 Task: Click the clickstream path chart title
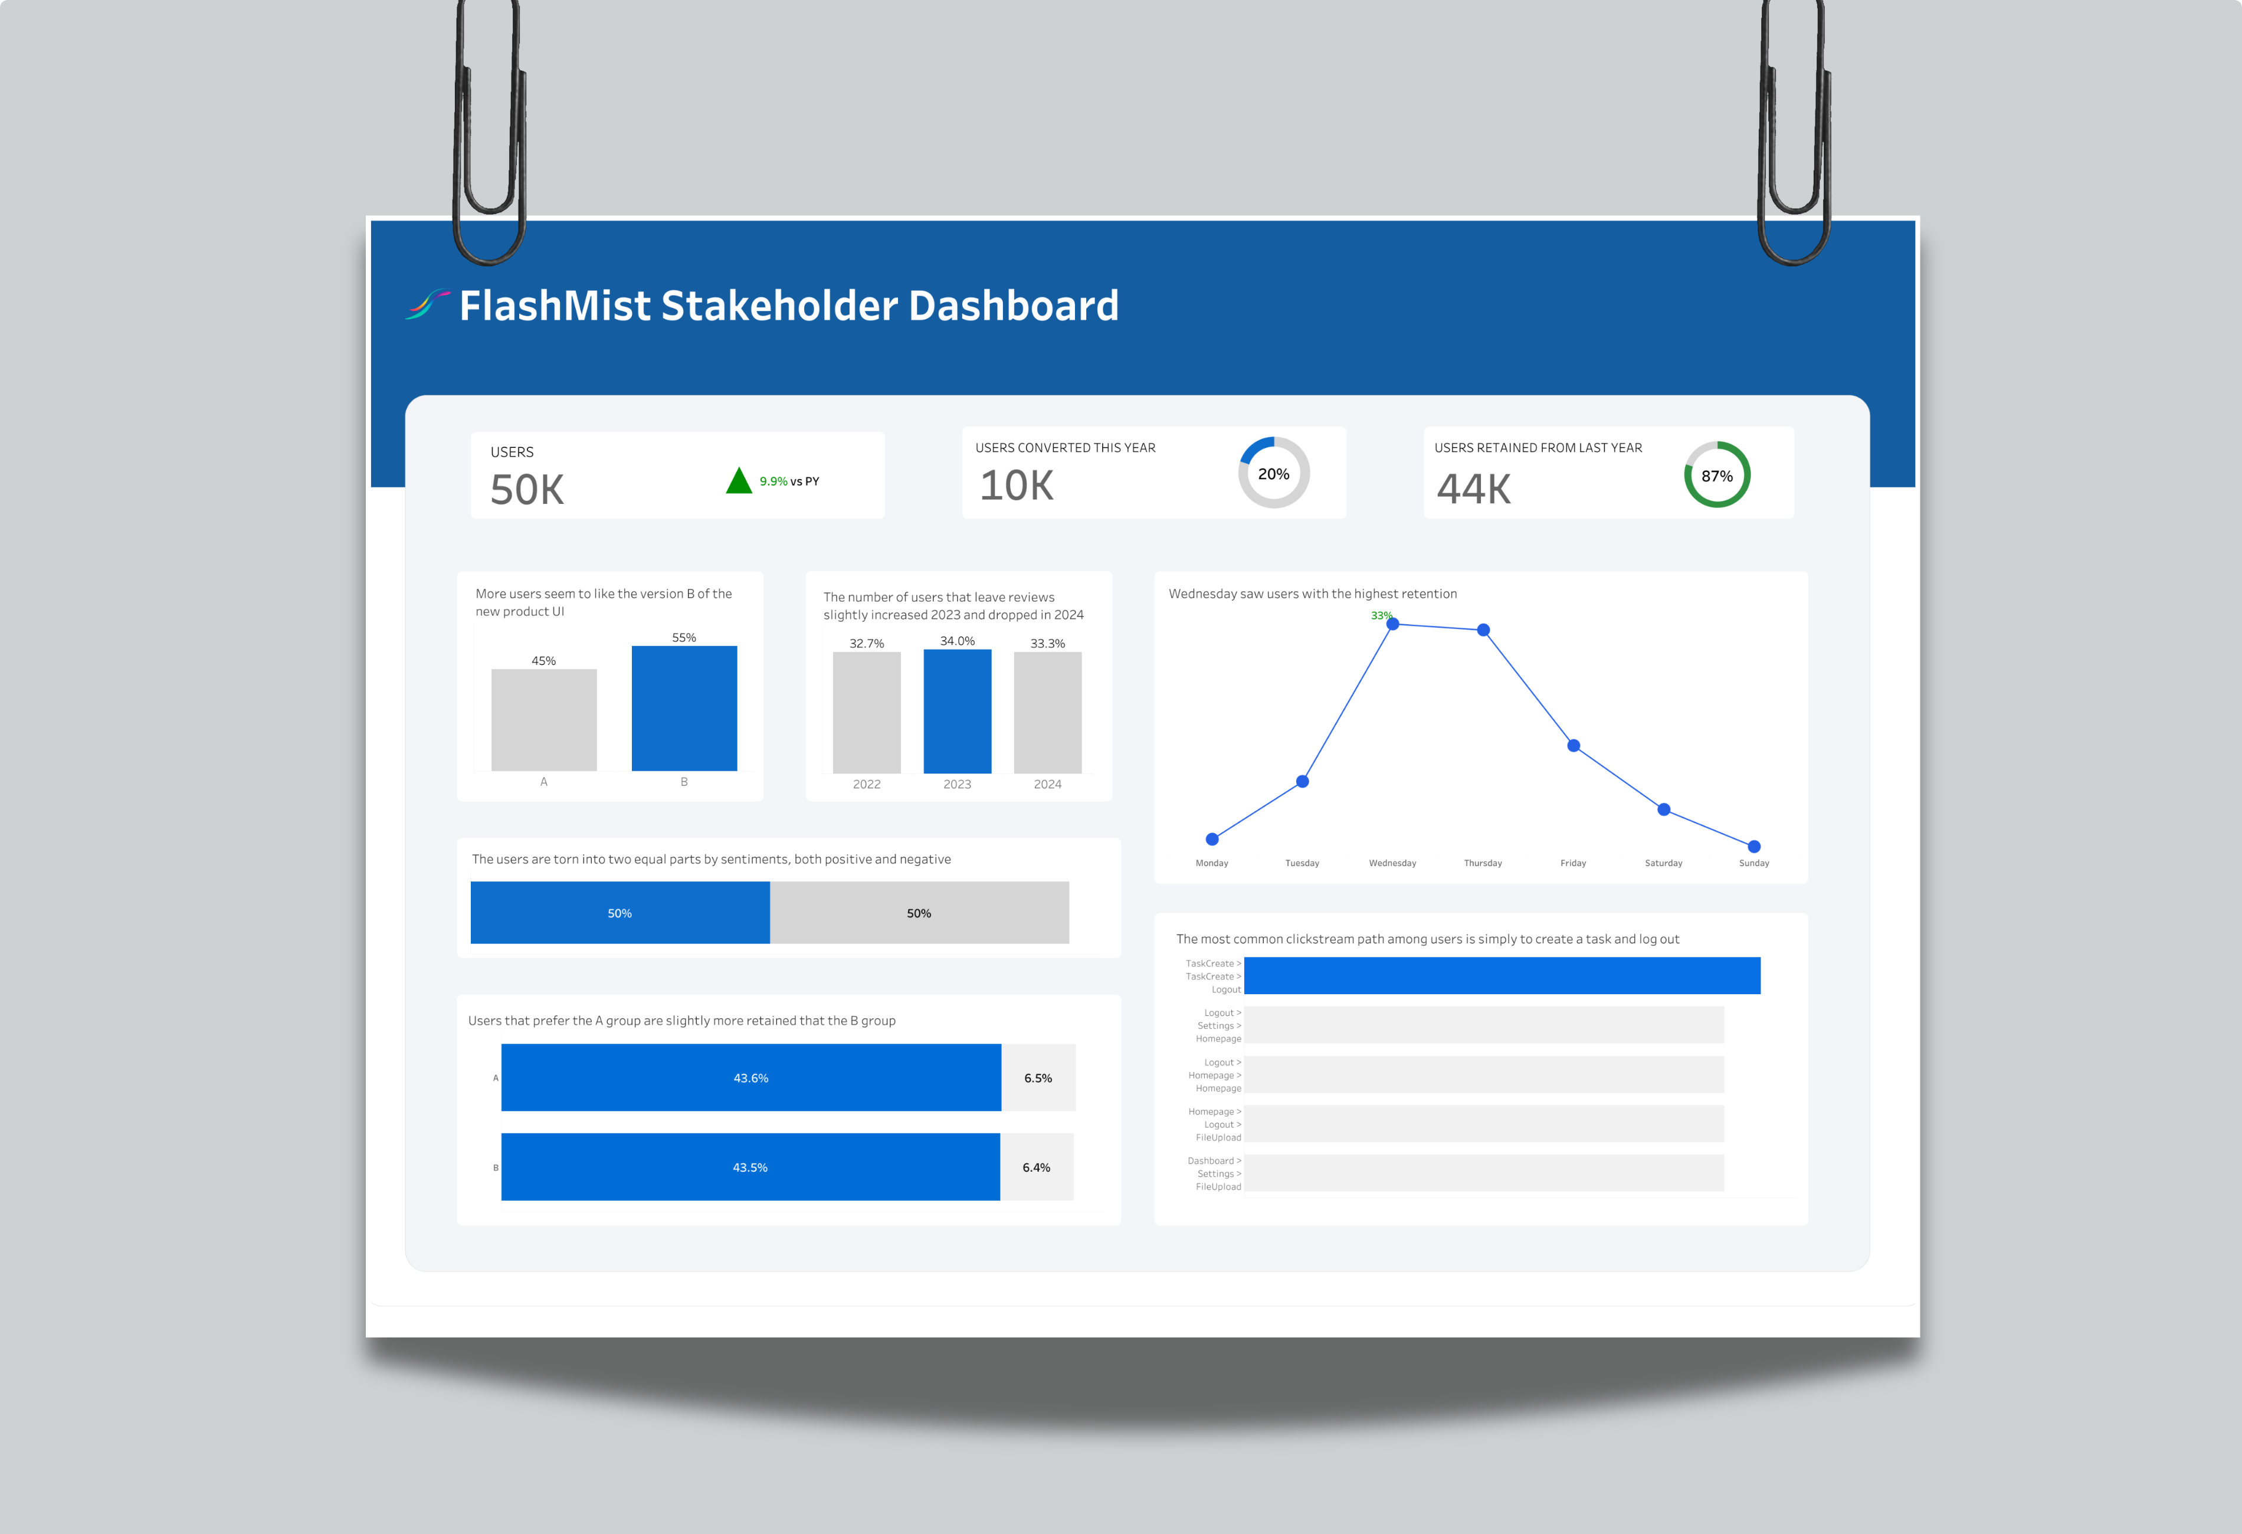1428,940
